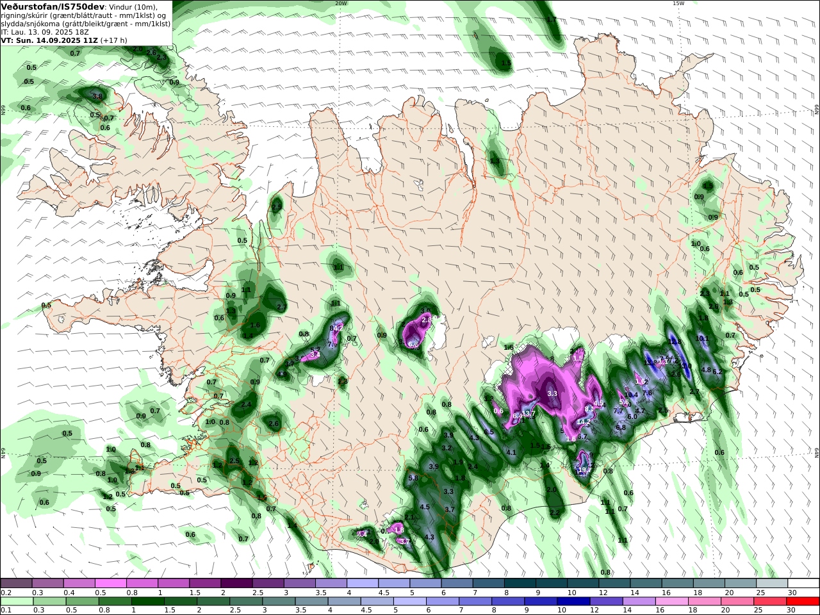Image resolution: width=820 pixels, height=615 pixels.
Task: Pick upper scale swatch between 0.3 and 0.4
Action: coord(49,584)
